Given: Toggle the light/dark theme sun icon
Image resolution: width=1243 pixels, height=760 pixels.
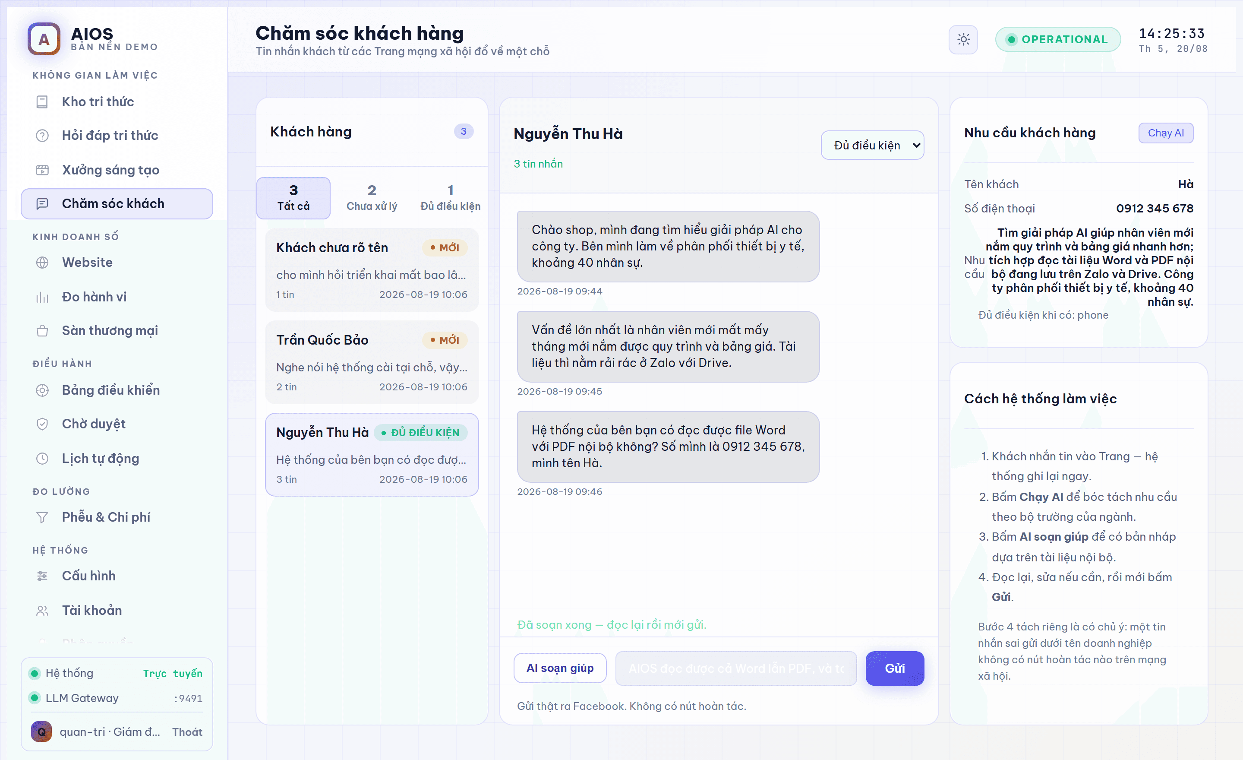Looking at the screenshot, I should pyautogui.click(x=963, y=39).
